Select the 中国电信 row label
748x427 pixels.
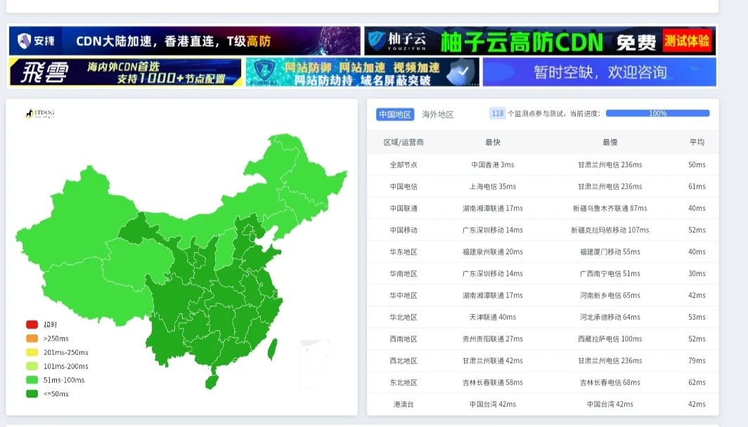pyautogui.click(x=404, y=186)
